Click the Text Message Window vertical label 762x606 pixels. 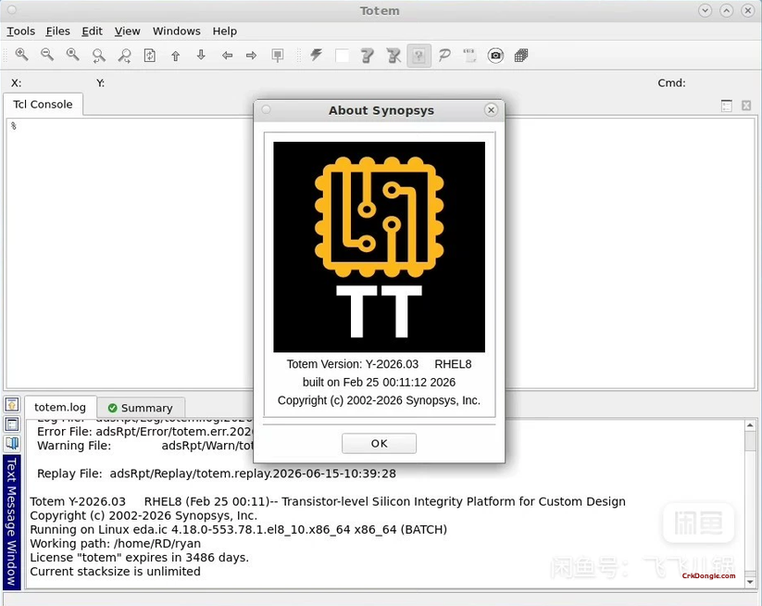(12, 522)
